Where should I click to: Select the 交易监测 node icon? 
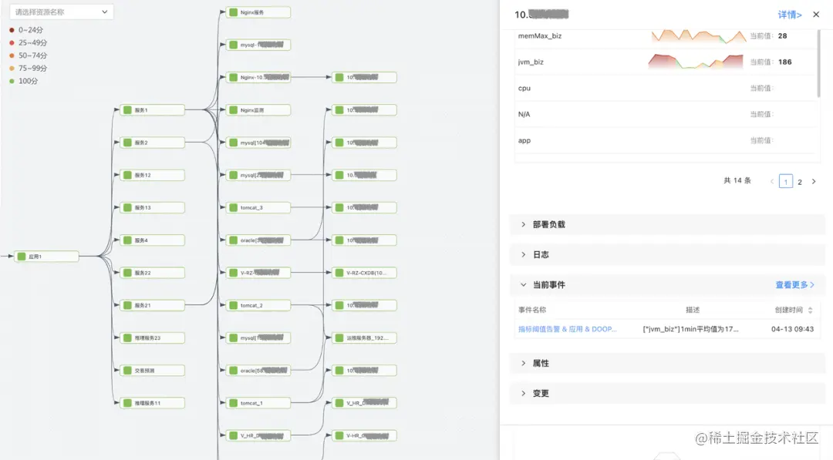(x=126, y=370)
